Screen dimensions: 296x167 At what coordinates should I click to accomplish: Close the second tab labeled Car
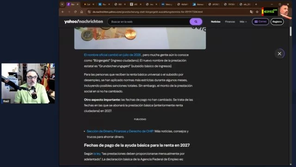pos(93,4)
